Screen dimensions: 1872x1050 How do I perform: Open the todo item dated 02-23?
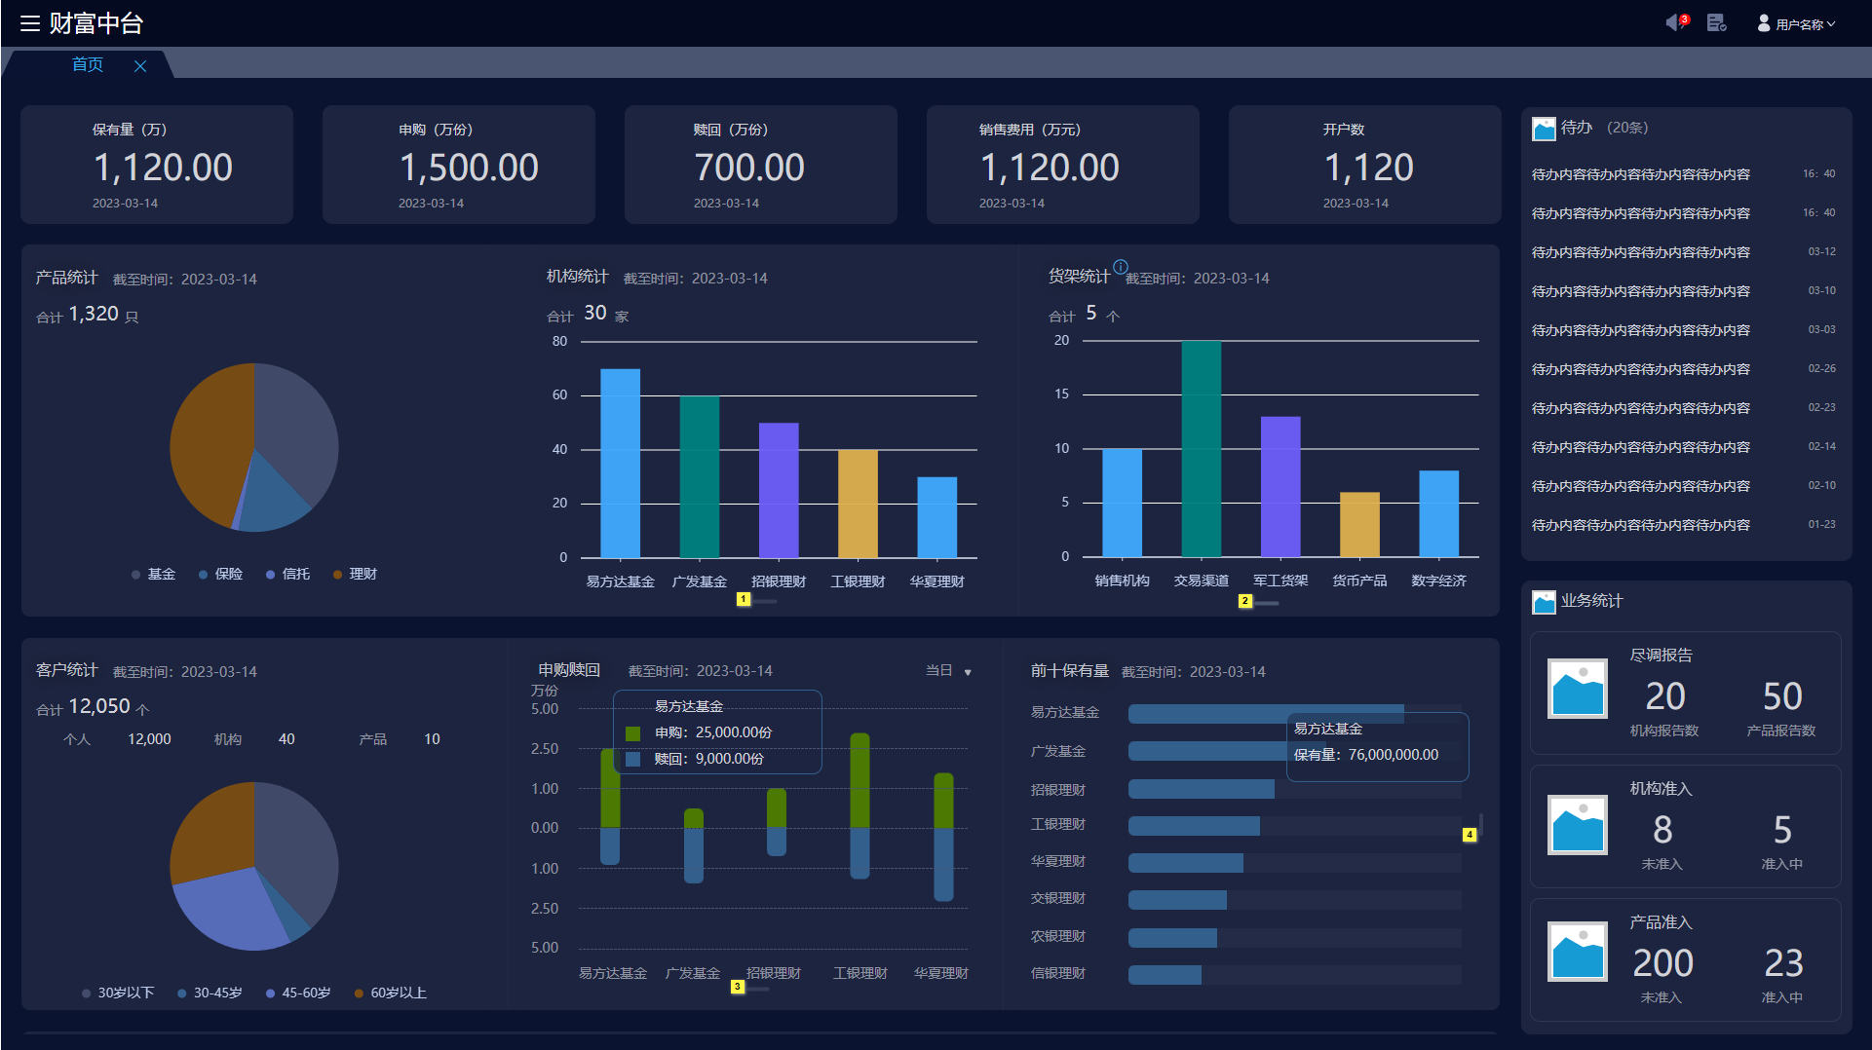(1684, 408)
